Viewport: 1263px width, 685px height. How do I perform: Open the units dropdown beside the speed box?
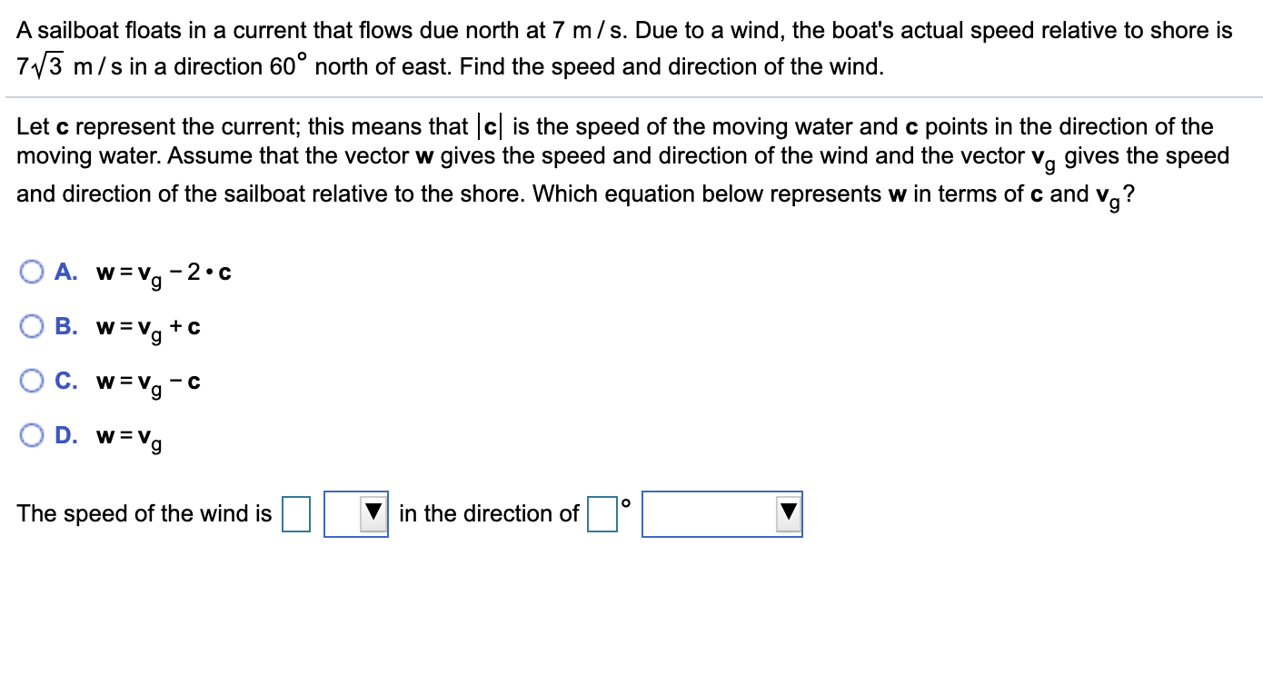point(354,513)
